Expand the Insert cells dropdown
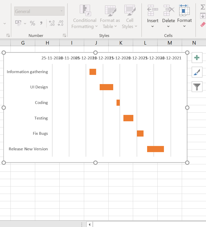Viewport: 206px width, 227px height. (152, 26)
